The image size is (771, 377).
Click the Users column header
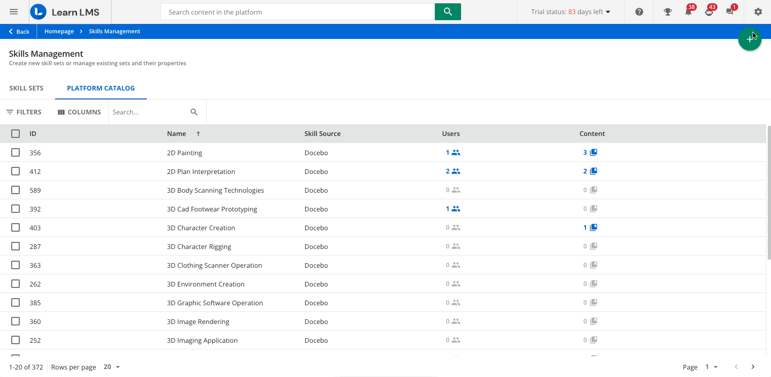[x=451, y=134]
